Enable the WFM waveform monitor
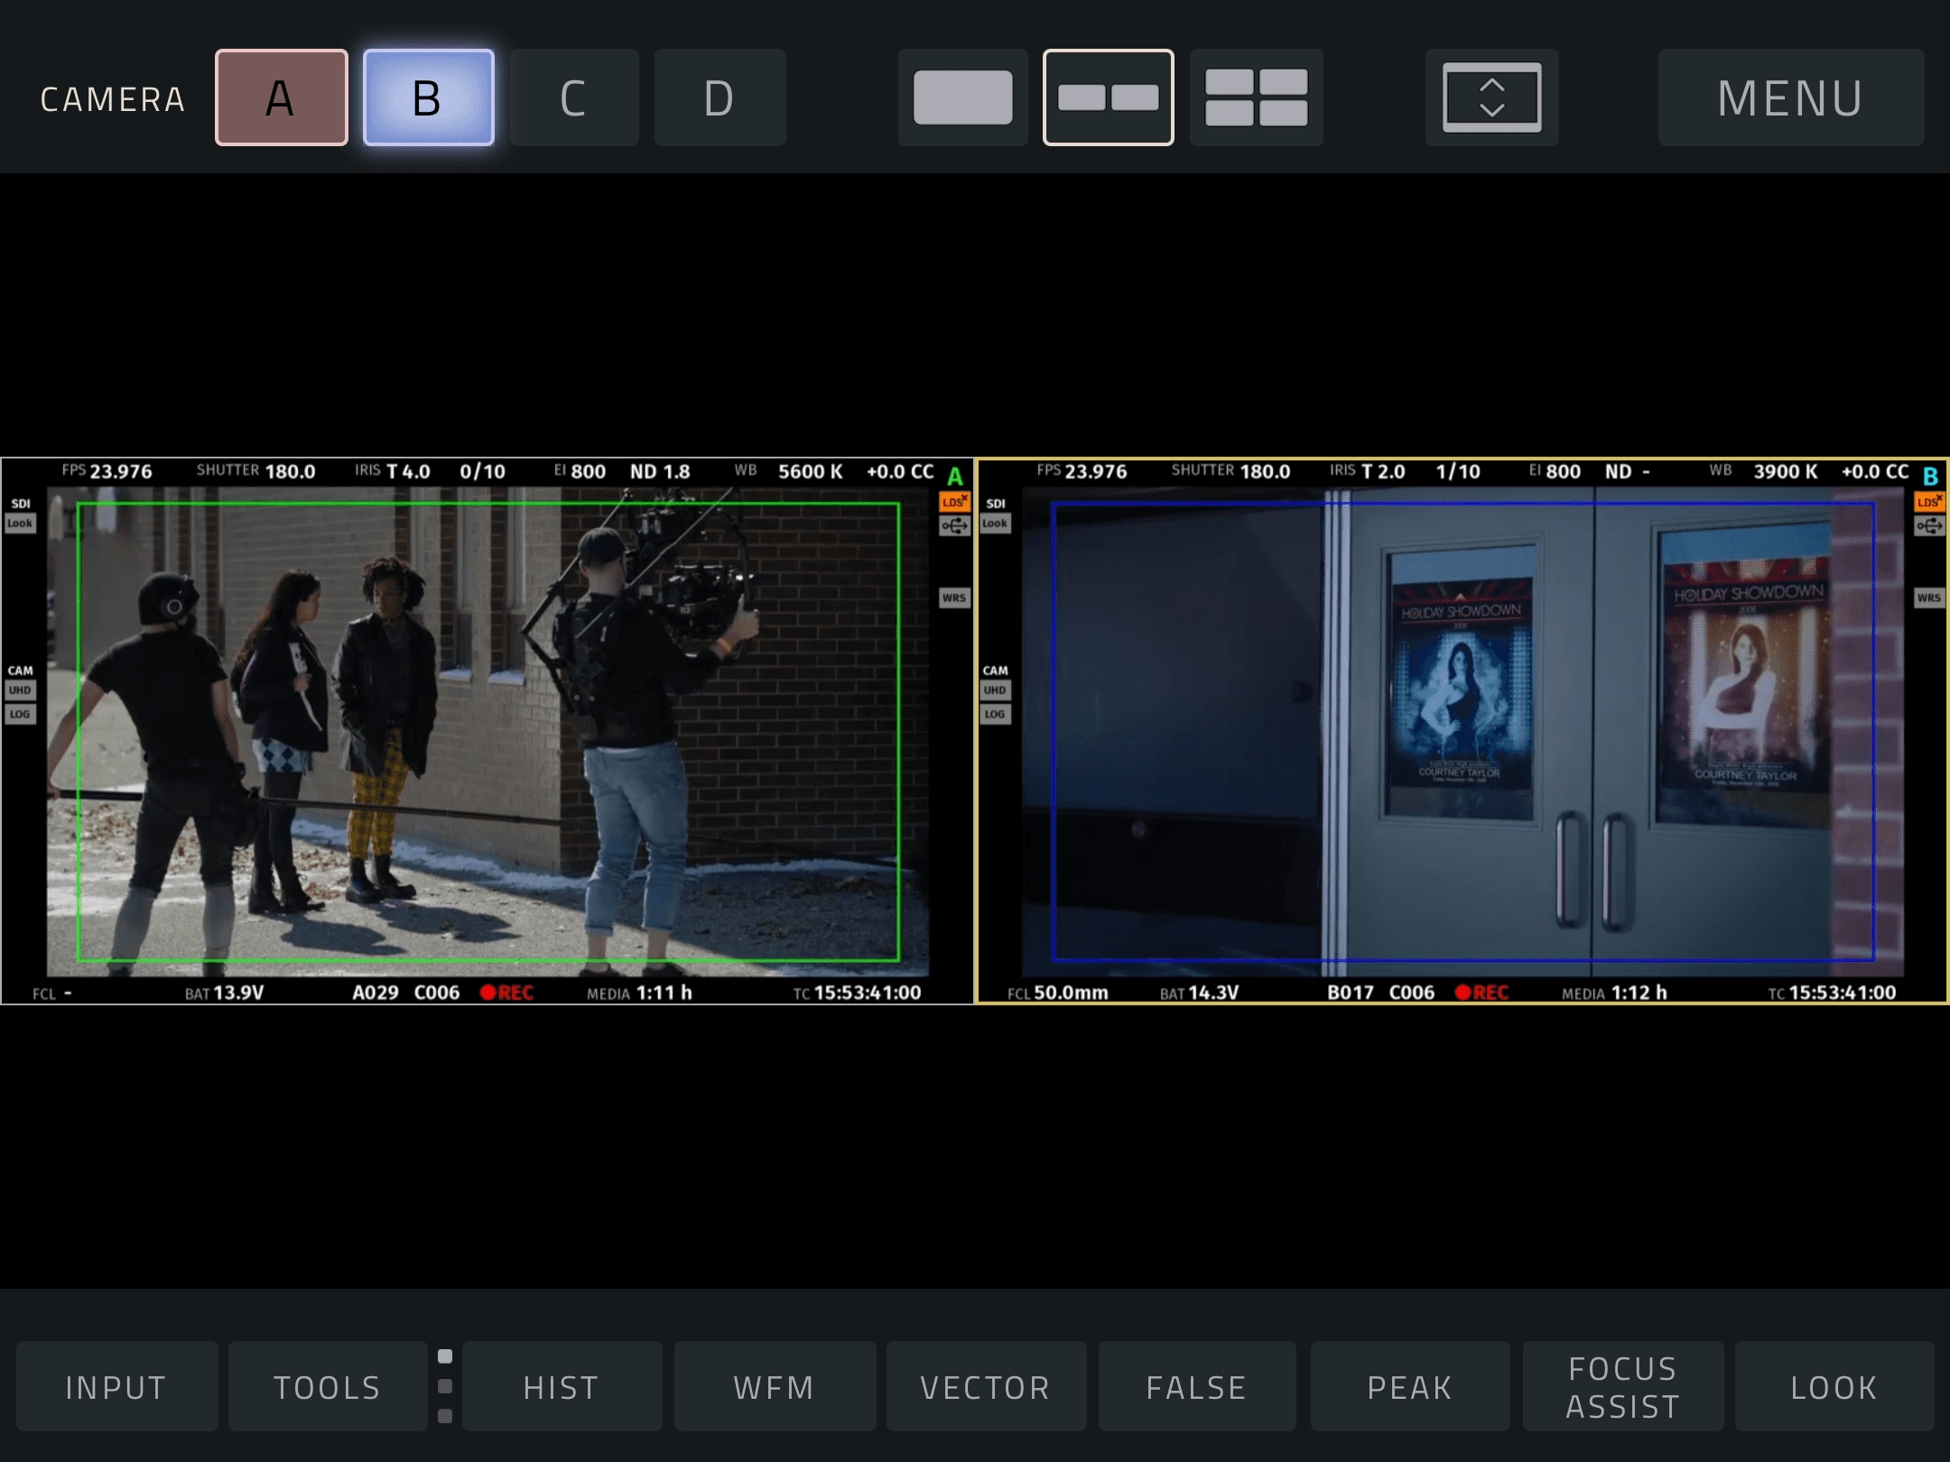 coord(775,1386)
